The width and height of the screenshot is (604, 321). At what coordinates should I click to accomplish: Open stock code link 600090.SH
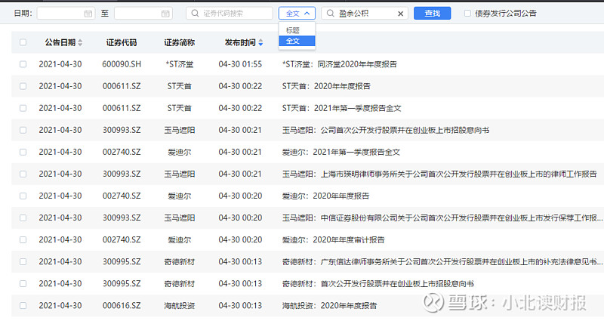pyautogui.click(x=121, y=64)
